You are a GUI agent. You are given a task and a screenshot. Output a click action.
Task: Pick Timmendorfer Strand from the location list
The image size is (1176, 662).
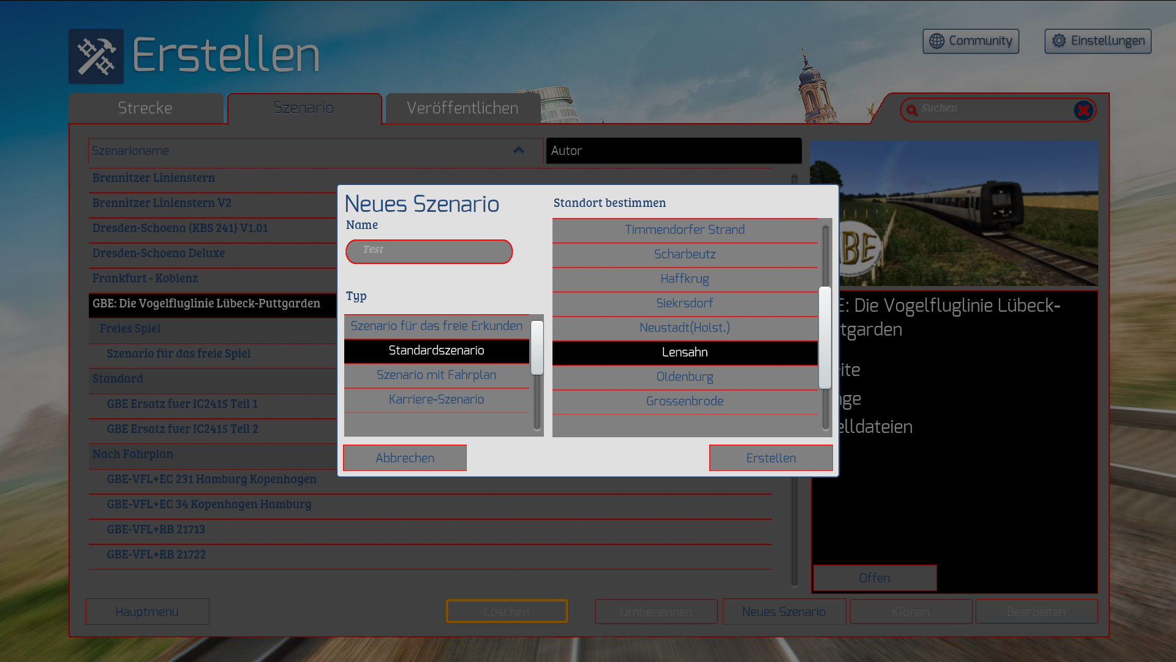684,230
